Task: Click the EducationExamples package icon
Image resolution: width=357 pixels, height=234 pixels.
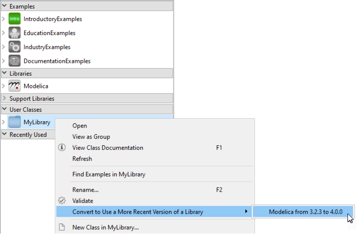Action: (14, 33)
